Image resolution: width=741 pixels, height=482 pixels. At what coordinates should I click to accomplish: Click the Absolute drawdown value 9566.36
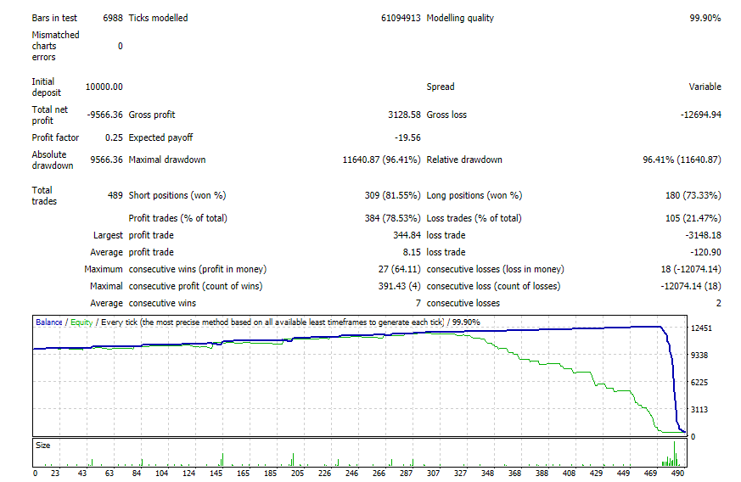[x=106, y=160]
